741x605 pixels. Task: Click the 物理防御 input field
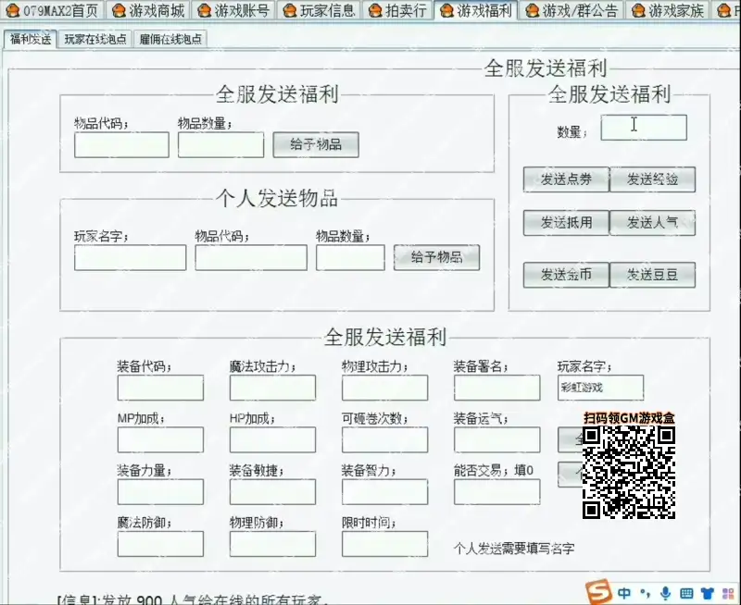(272, 544)
